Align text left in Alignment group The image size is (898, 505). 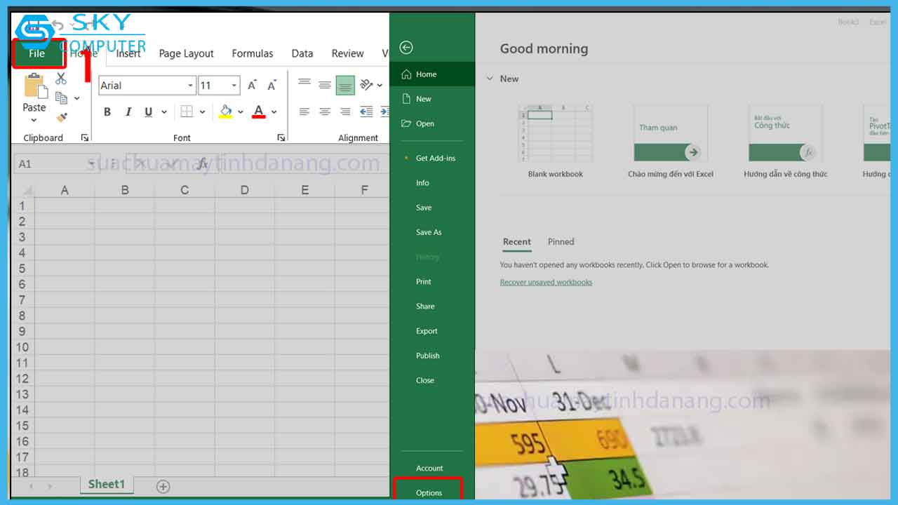(304, 112)
